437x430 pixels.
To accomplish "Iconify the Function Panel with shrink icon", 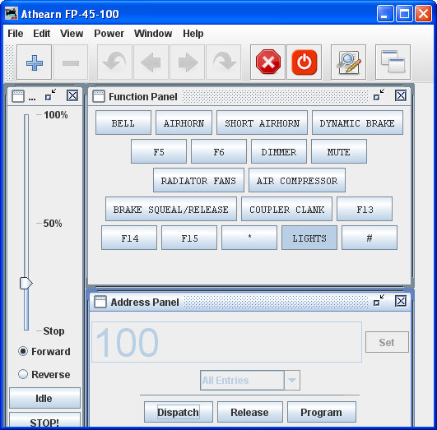I will [x=379, y=95].
